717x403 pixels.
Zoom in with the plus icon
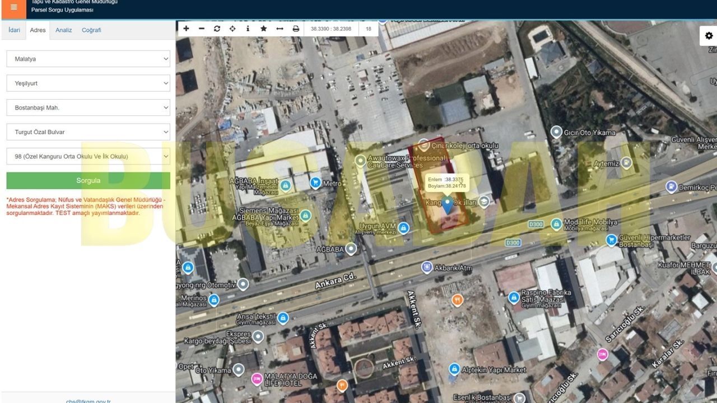(186, 29)
